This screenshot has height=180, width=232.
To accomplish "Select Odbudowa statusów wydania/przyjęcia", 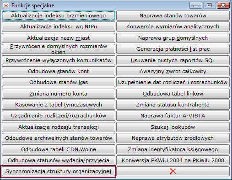I will [59, 160].
